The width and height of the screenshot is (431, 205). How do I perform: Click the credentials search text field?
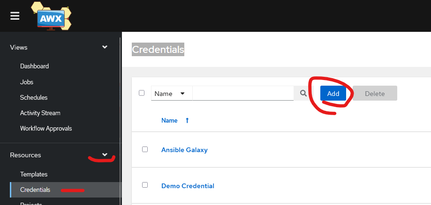pos(243,93)
